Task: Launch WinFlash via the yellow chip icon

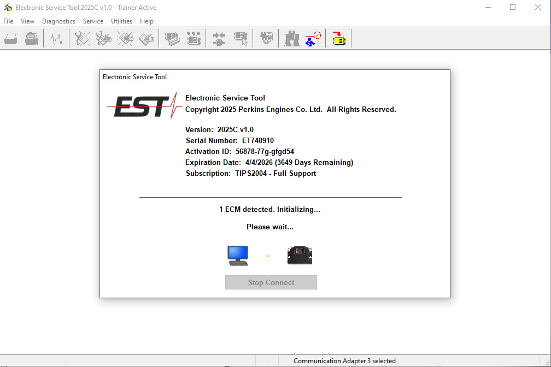Action: pos(339,39)
